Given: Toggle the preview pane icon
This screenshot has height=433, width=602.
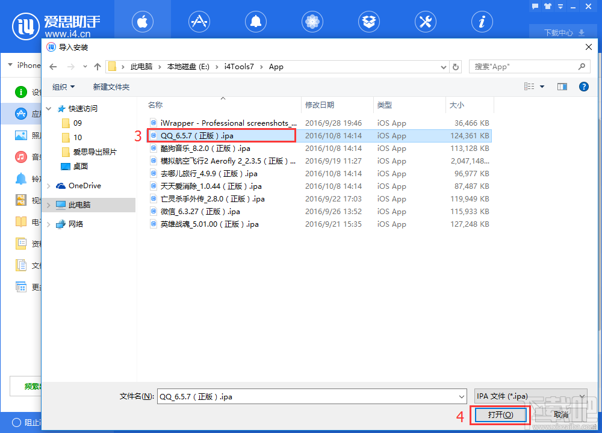Looking at the screenshot, I should click(562, 87).
